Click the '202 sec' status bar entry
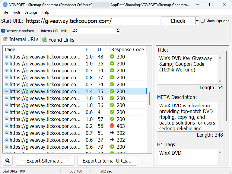232x174 pixels. 106,171
